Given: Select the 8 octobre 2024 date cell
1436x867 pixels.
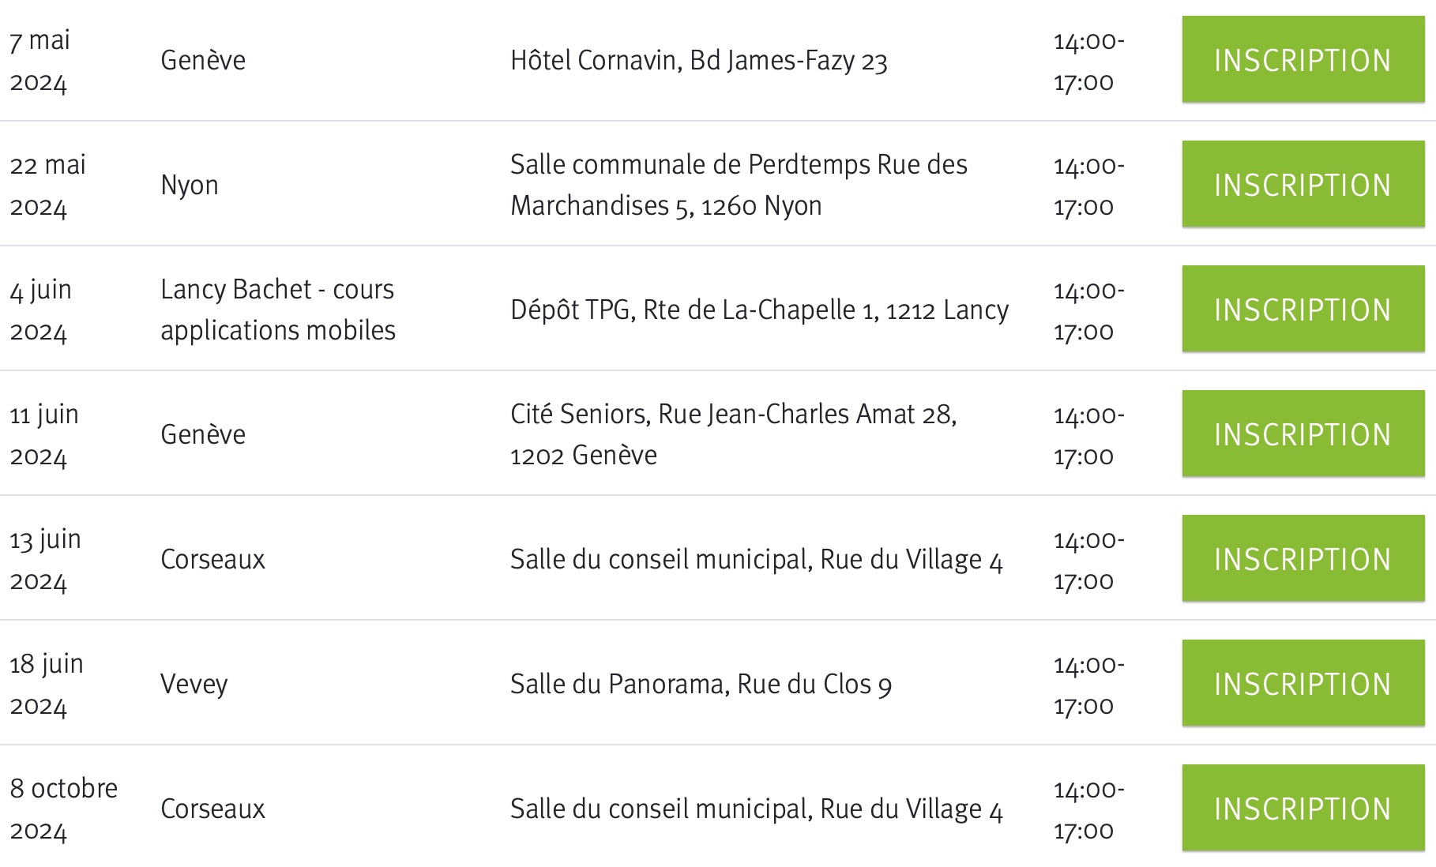Looking at the screenshot, I should click(x=63, y=809).
